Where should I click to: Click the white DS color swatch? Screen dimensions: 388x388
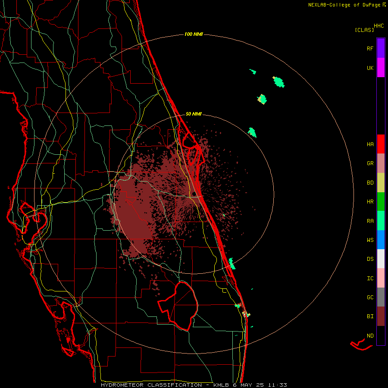click(x=381, y=259)
